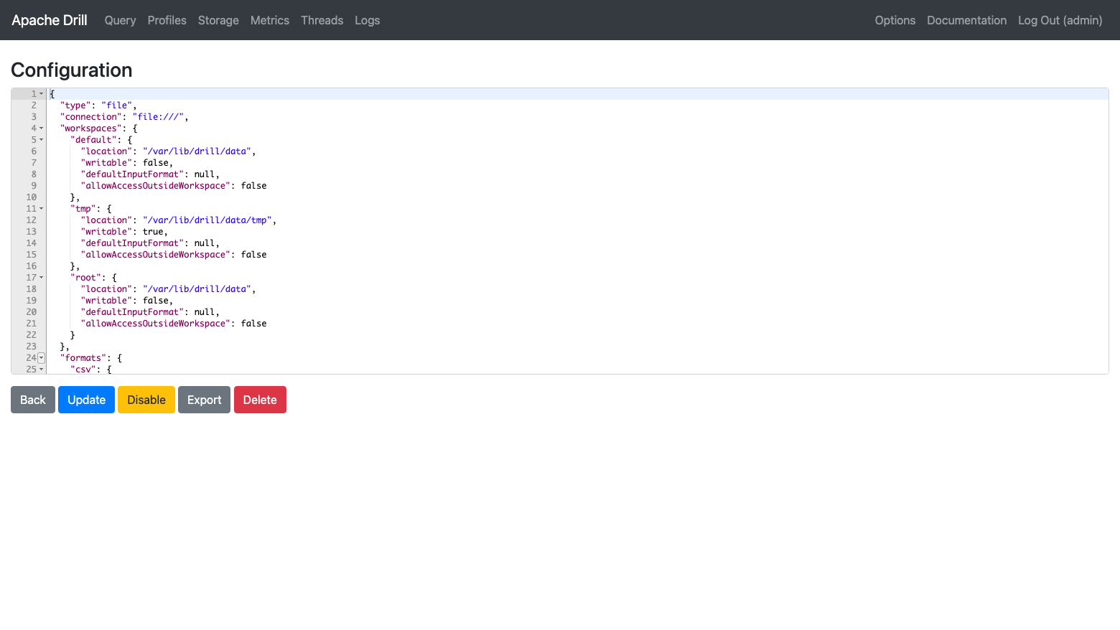
Task: Click the "file:///" connection value
Action: pyautogui.click(x=158, y=117)
